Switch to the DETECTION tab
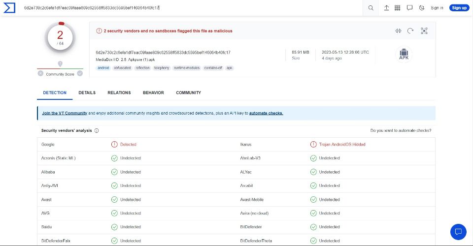Image resolution: width=473 pixels, height=246 pixels. [x=55, y=92]
